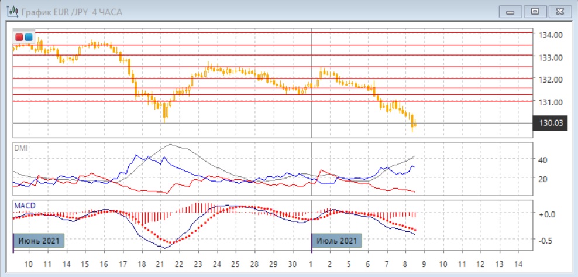Image resolution: width=578 pixels, height=277 pixels.
Task: Maximize the EUR/JPY chart window
Action: [x=534, y=11]
